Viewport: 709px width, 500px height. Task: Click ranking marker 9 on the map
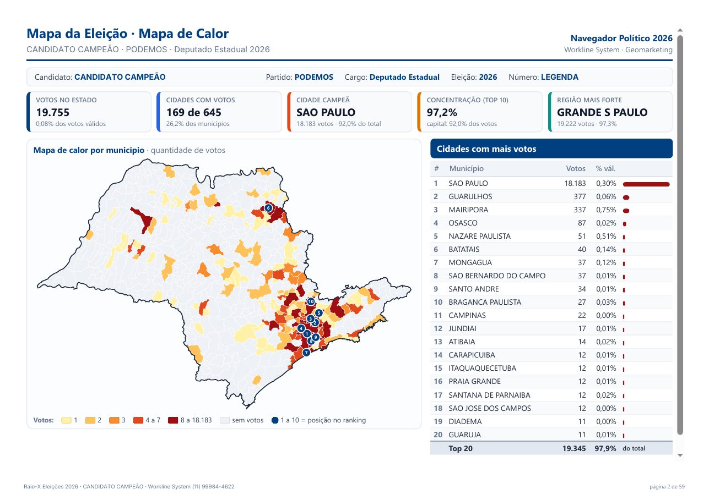315,337
